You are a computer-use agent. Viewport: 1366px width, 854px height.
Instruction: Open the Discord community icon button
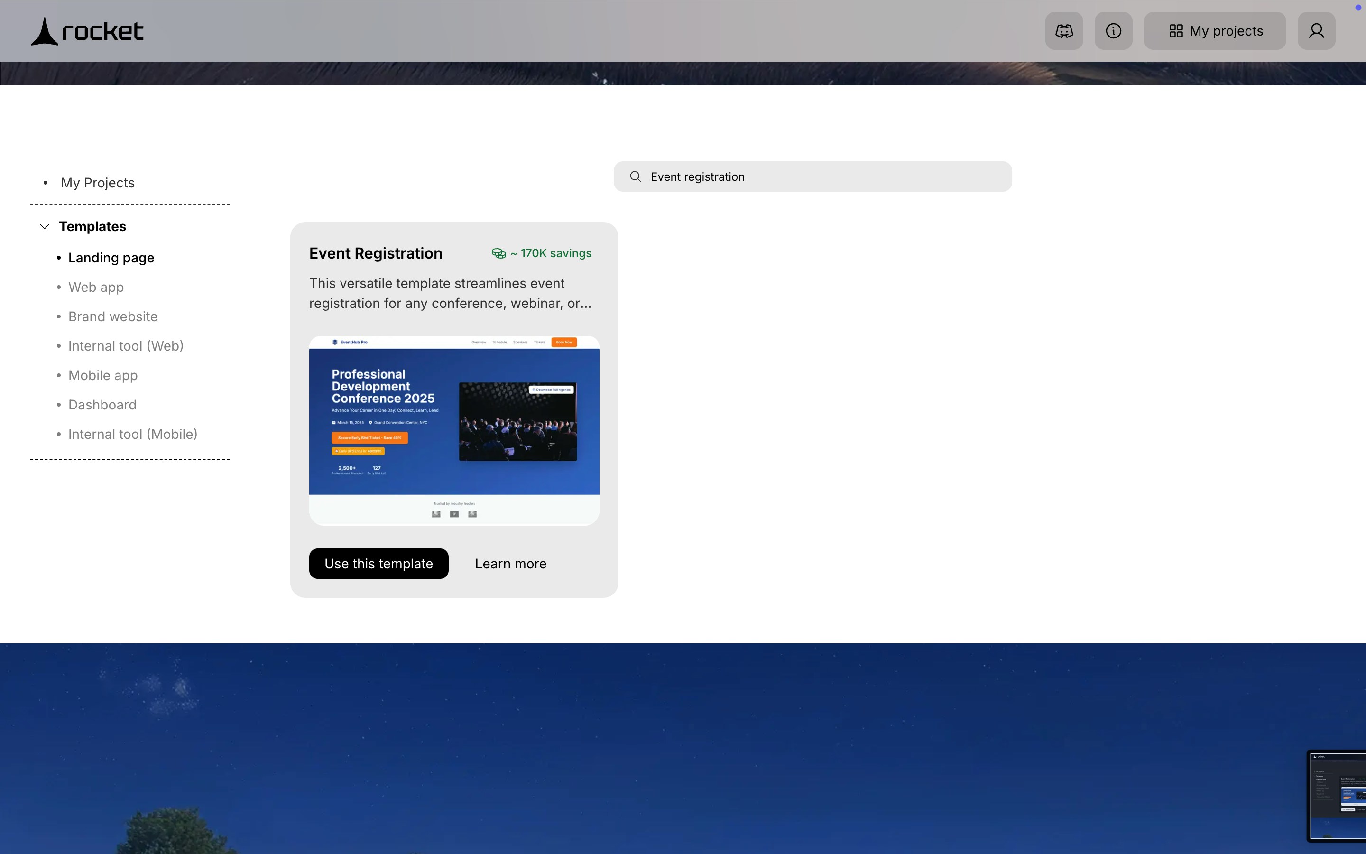pos(1063,31)
